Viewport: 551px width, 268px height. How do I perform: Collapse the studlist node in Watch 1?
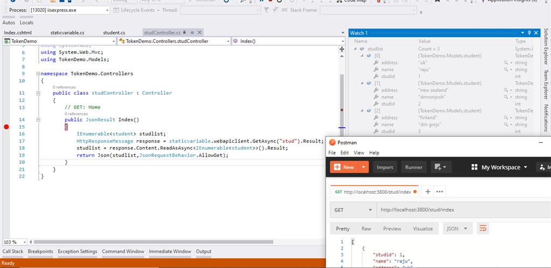coord(355,49)
